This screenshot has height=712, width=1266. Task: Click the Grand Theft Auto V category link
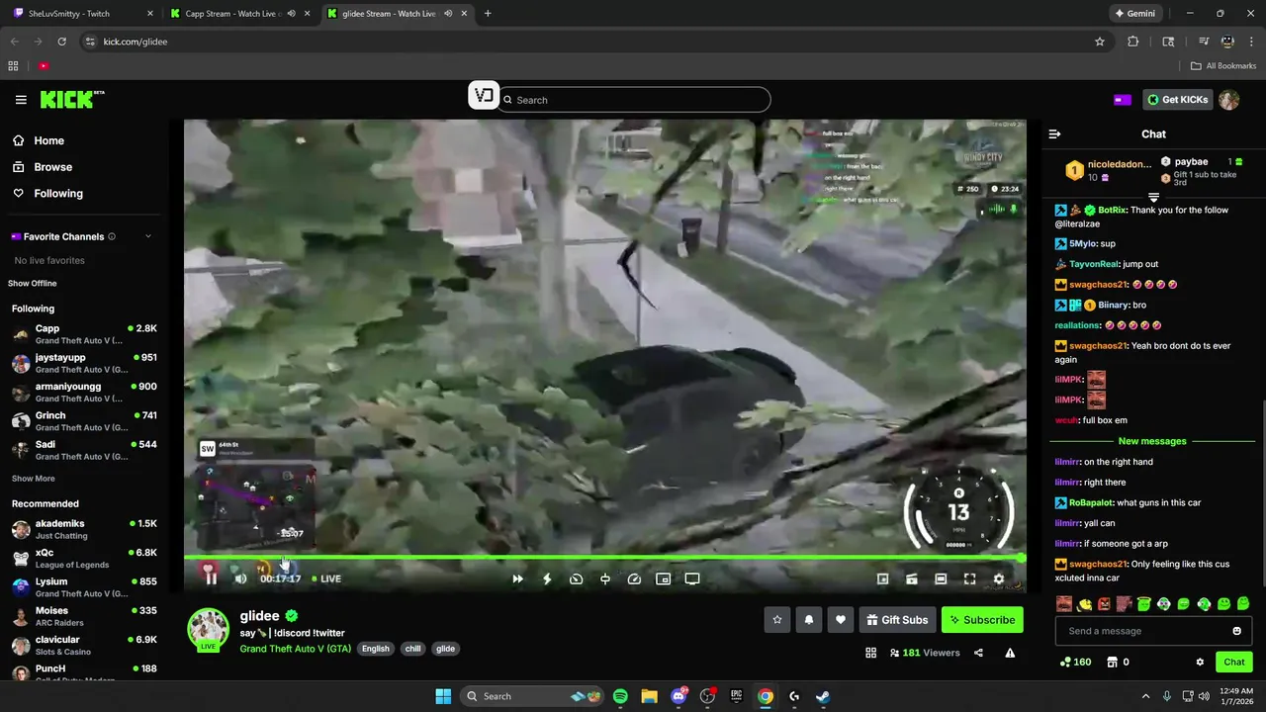click(x=295, y=649)
